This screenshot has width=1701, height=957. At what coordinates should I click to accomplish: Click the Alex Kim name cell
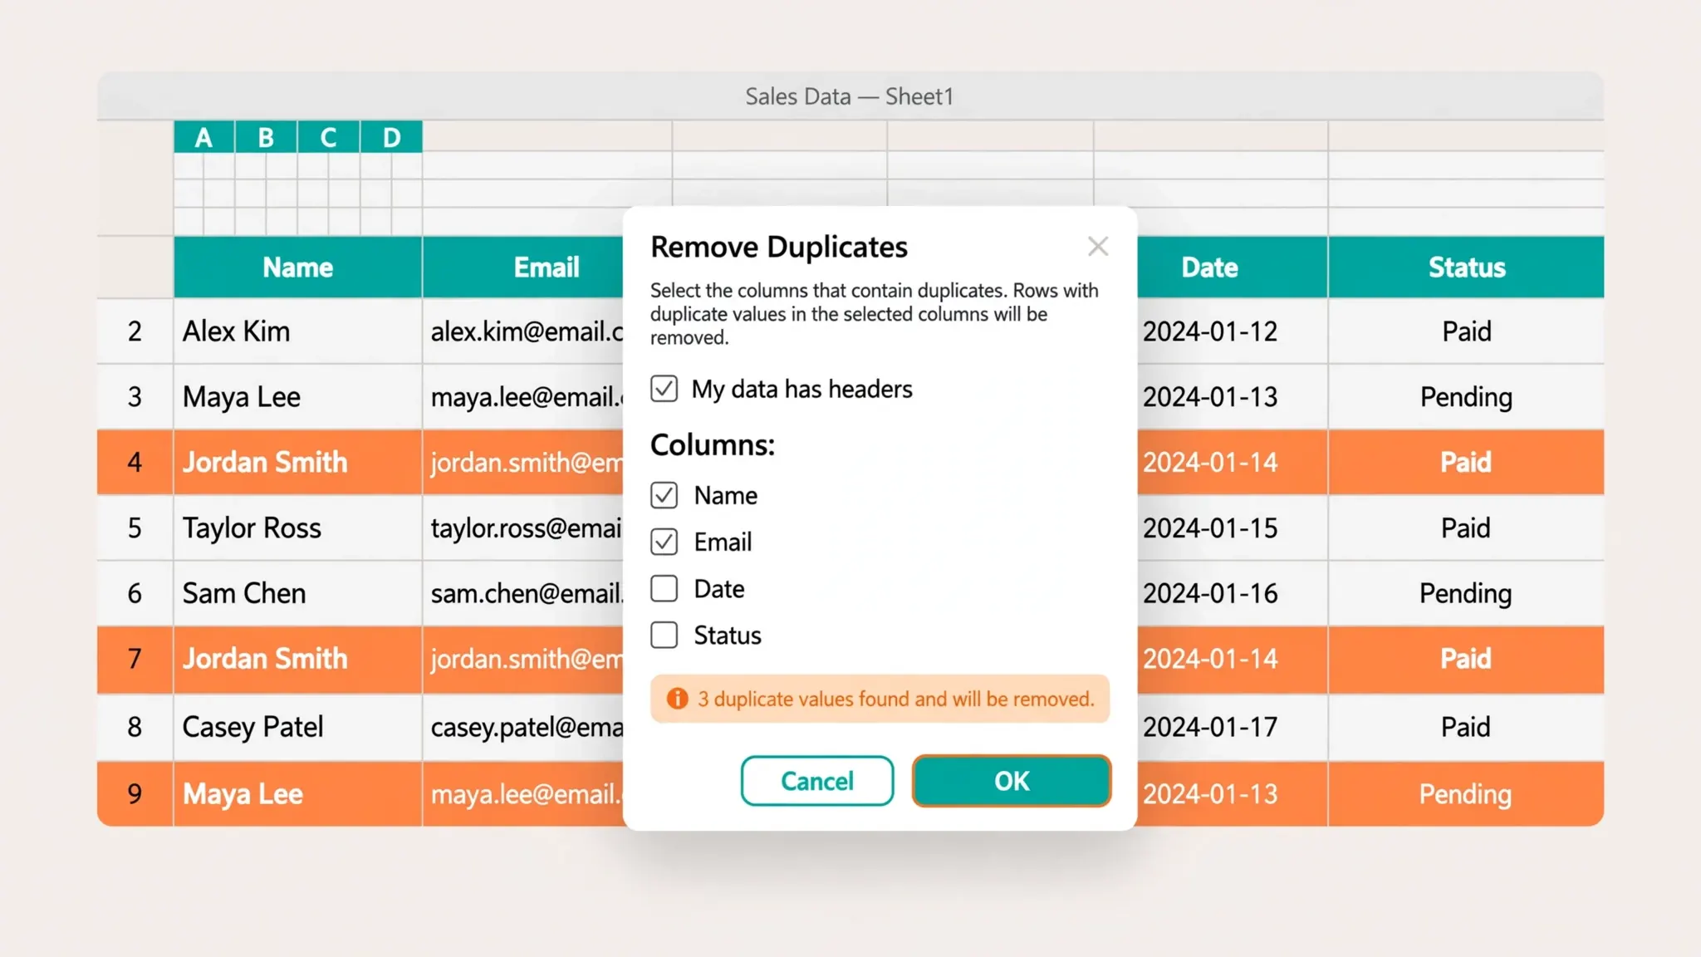[298, 331]
